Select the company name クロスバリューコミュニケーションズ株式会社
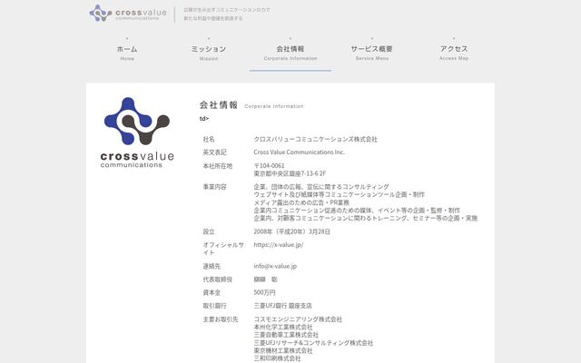 [x=315, y=139]
